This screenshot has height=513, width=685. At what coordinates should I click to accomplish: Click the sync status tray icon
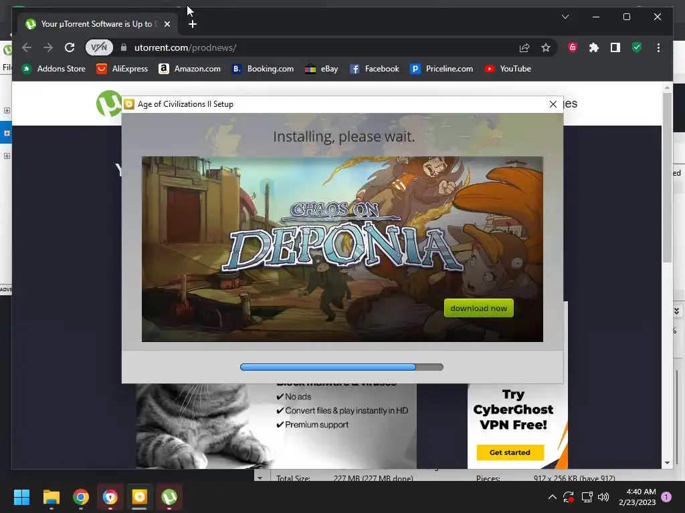[x=569, y=497]
